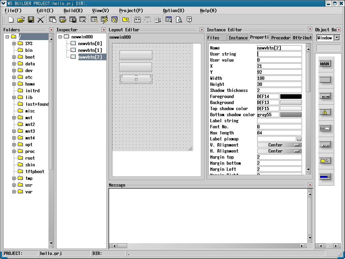
Task: Expand the SYS folder node
Action: (14, 43)
